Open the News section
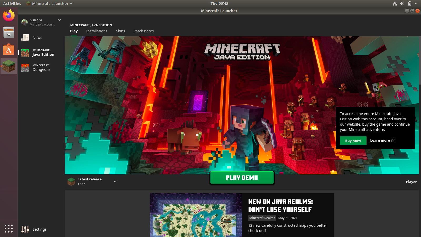Screen dimensions: 421x237 37,38
